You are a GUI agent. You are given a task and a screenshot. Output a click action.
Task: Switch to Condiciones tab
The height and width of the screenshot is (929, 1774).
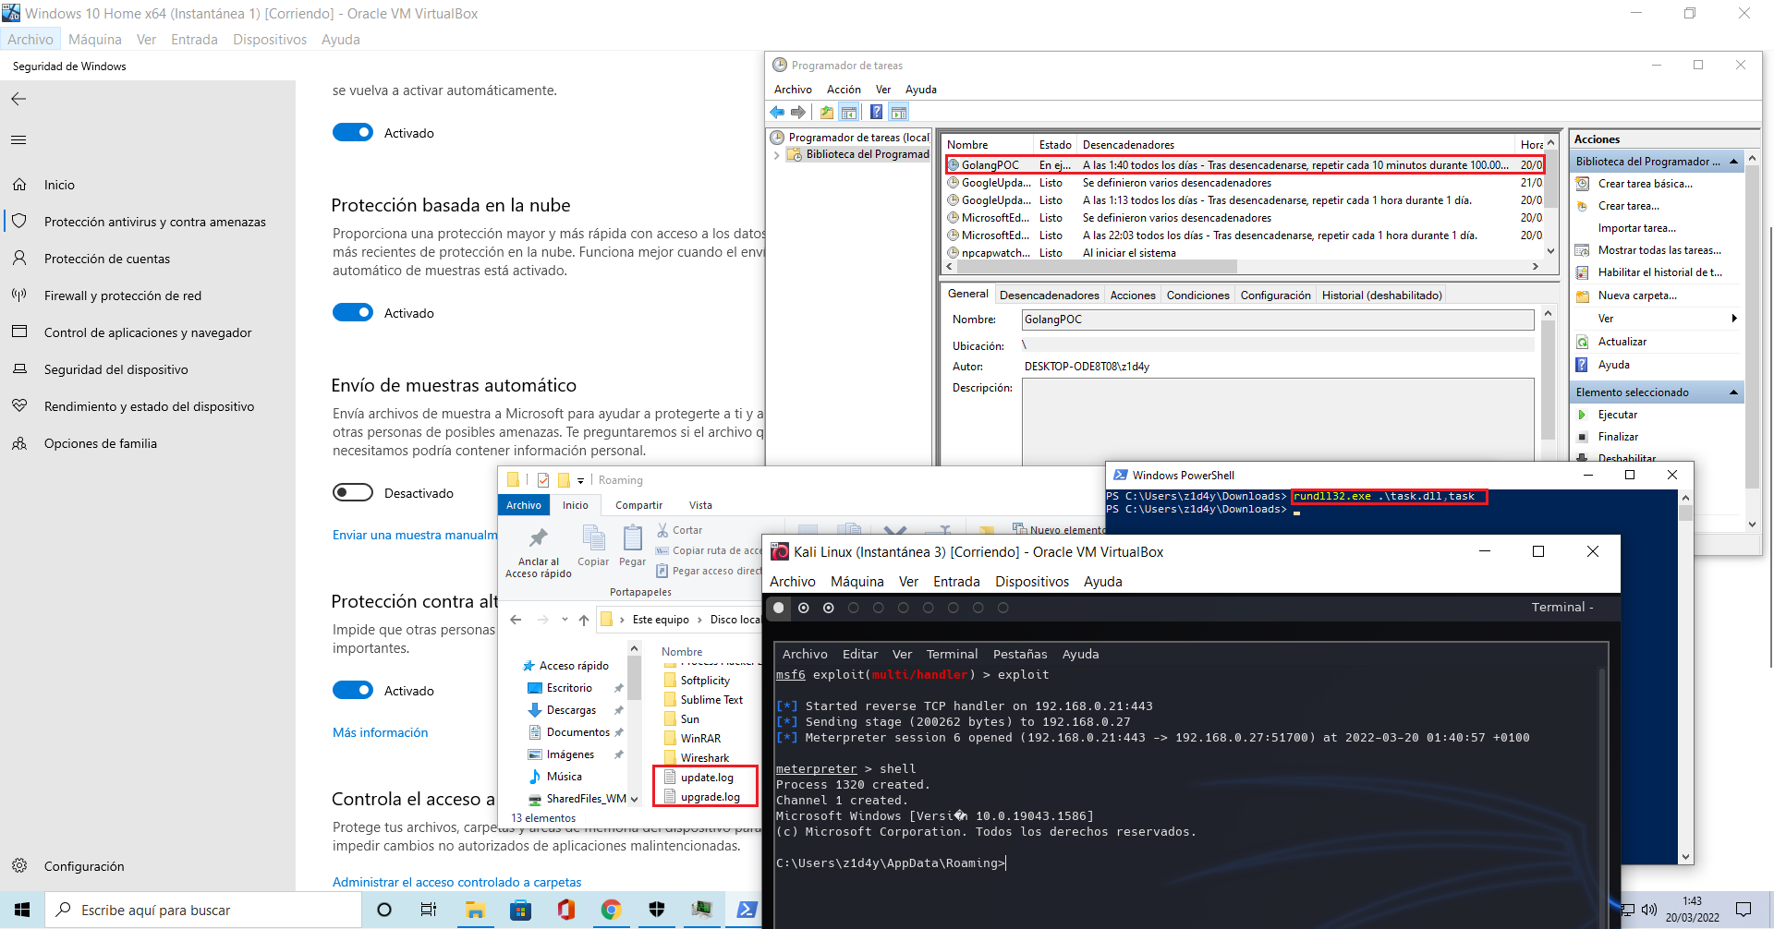tap(1197, 296)
